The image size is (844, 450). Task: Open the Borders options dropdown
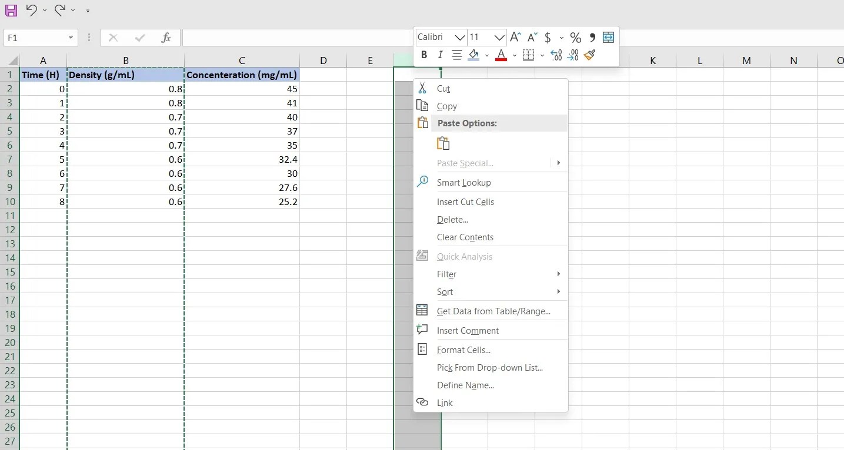click(542, 55)
